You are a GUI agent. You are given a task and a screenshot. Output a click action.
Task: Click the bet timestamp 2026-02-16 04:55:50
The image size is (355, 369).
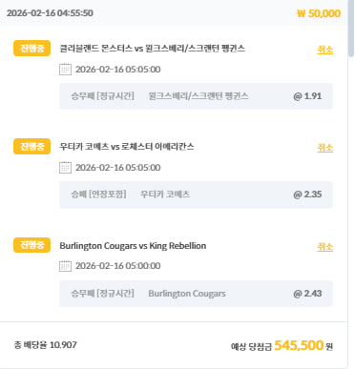50,13
